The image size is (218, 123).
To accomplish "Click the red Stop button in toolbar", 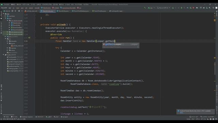I will [x=193, y=8].
